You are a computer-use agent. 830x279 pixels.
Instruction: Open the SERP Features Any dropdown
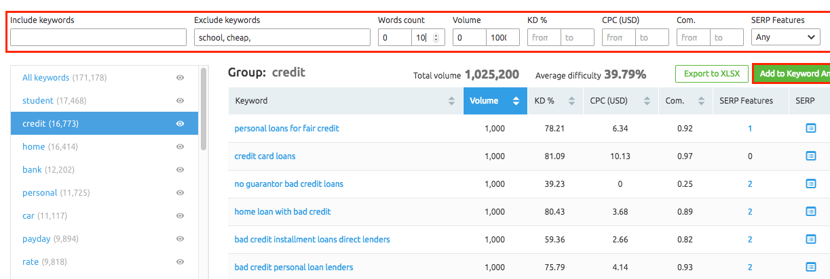786,37
